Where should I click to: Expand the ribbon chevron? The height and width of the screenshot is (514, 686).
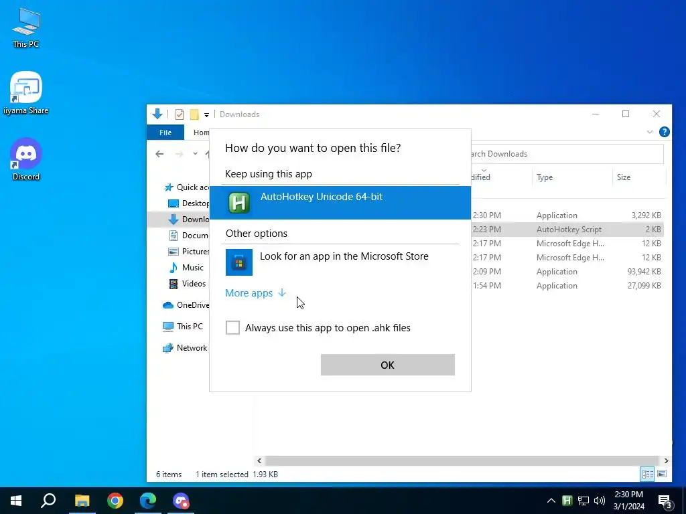(650, 132)
